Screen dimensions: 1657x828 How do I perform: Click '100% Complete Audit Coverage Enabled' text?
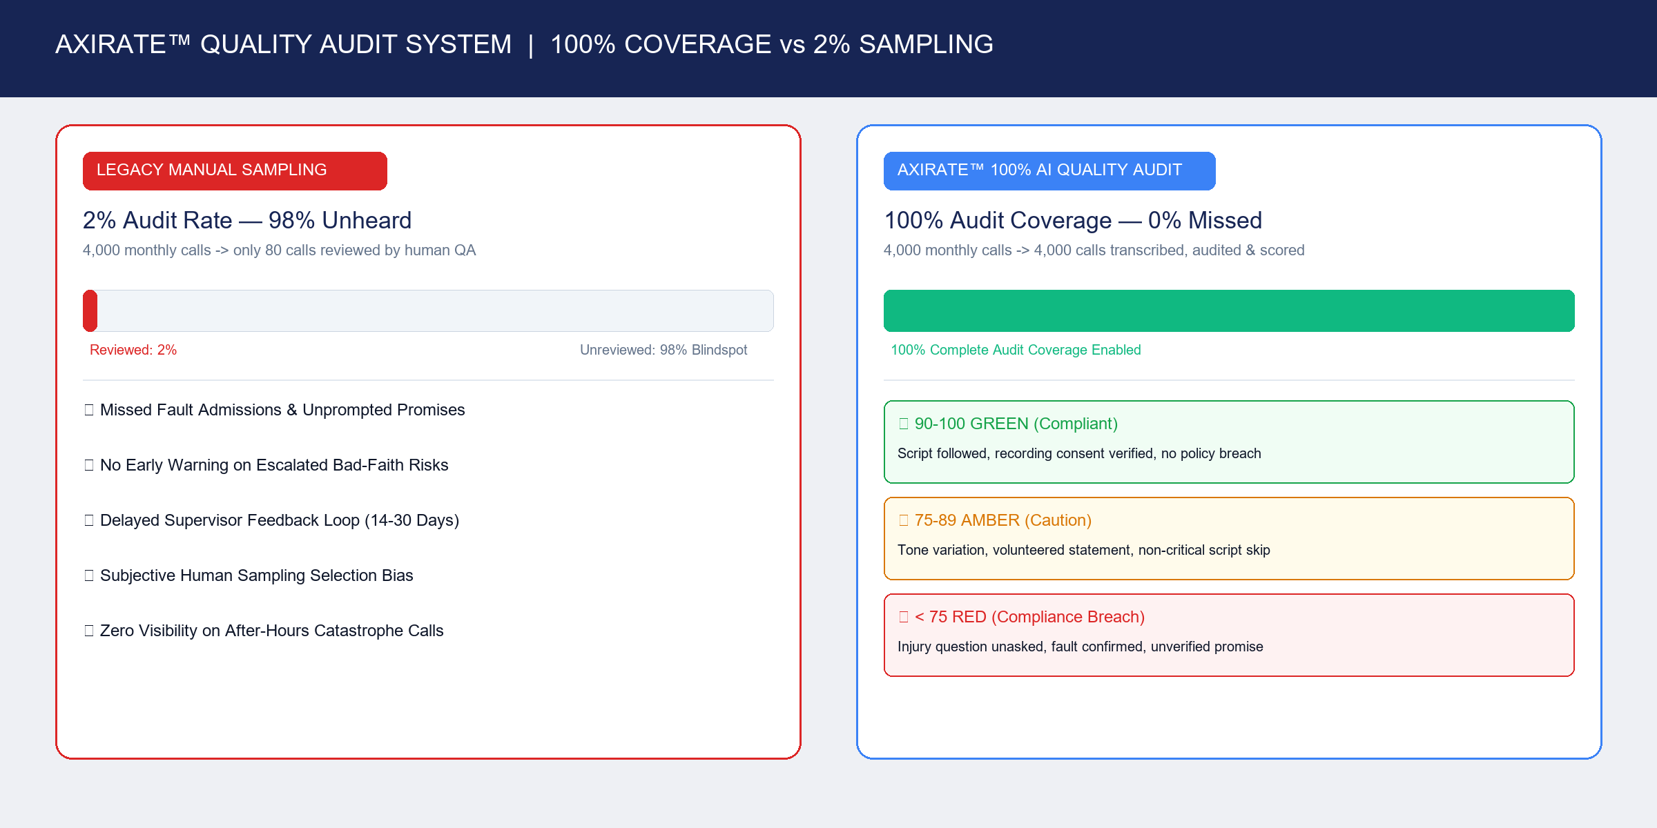click(1016, 350)
